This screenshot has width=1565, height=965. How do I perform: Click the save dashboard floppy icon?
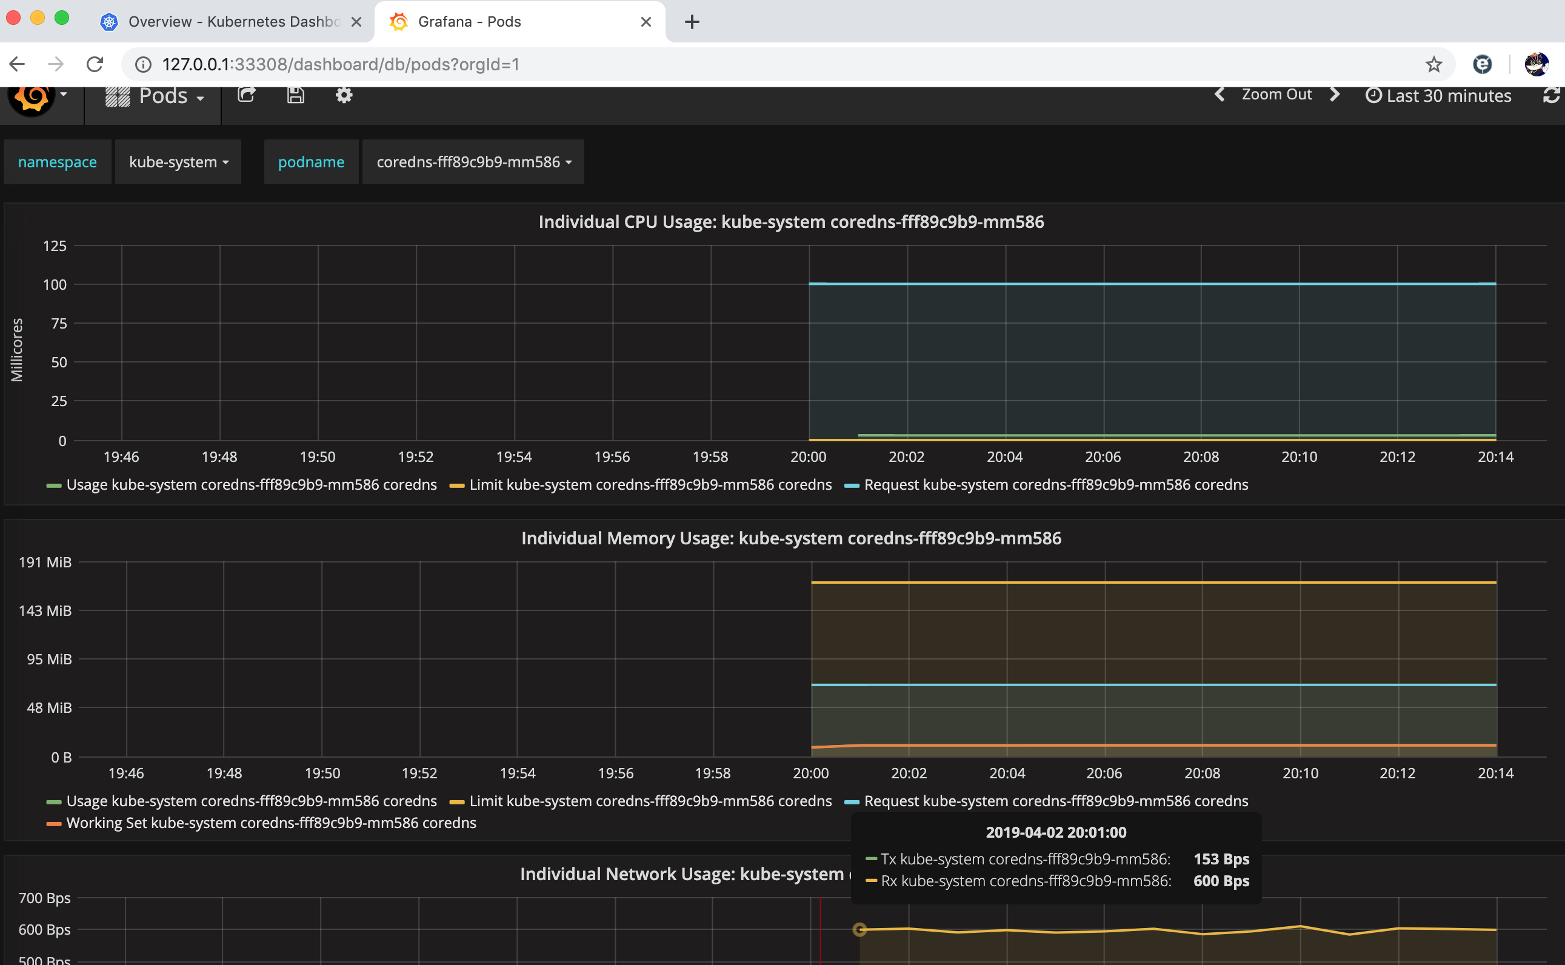click(x=295, y=95)
